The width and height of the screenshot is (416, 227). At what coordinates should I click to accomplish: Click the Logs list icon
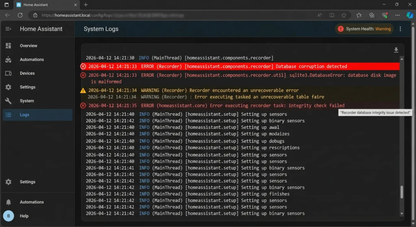(8, 115)
